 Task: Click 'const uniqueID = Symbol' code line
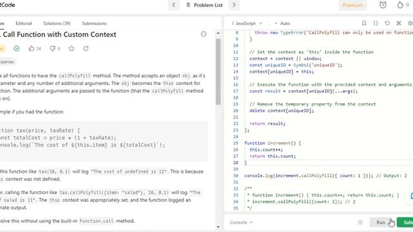point(296,65)
